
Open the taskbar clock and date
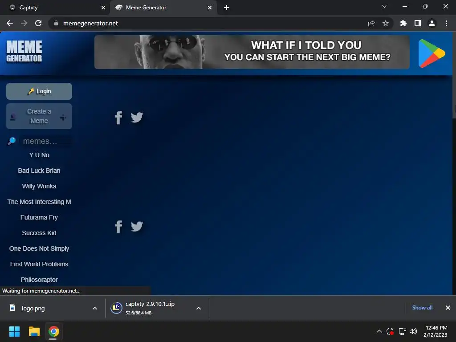[436, 331]
